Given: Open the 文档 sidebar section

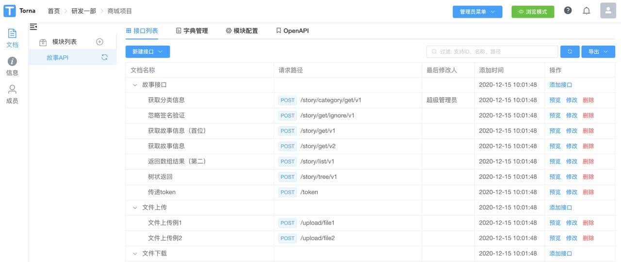Looking at the screenshot, I should point(12,38).
